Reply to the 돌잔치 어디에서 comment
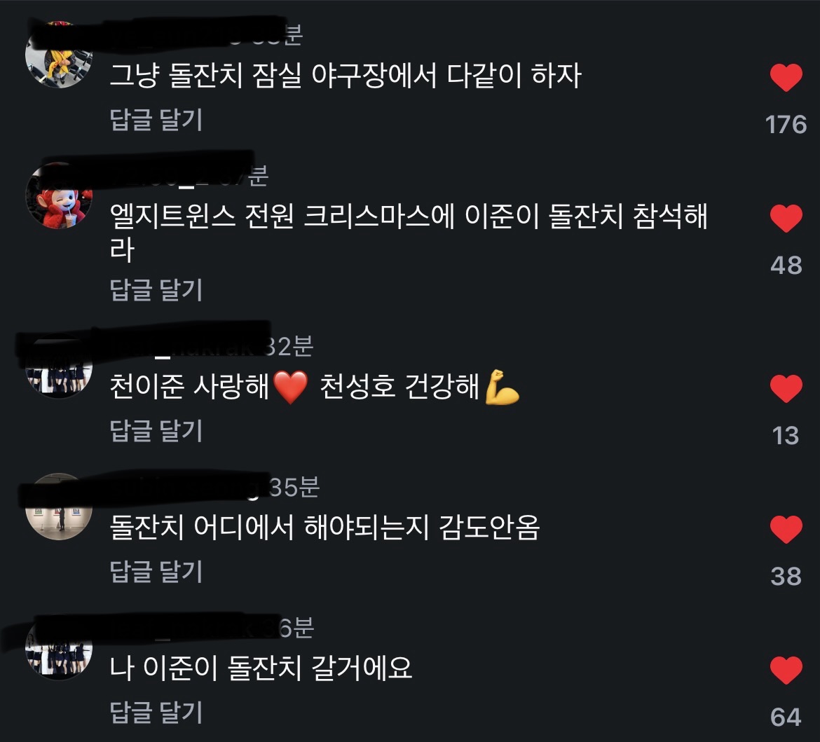This screenshot has height=742, width=820. (x=156, y=572)
